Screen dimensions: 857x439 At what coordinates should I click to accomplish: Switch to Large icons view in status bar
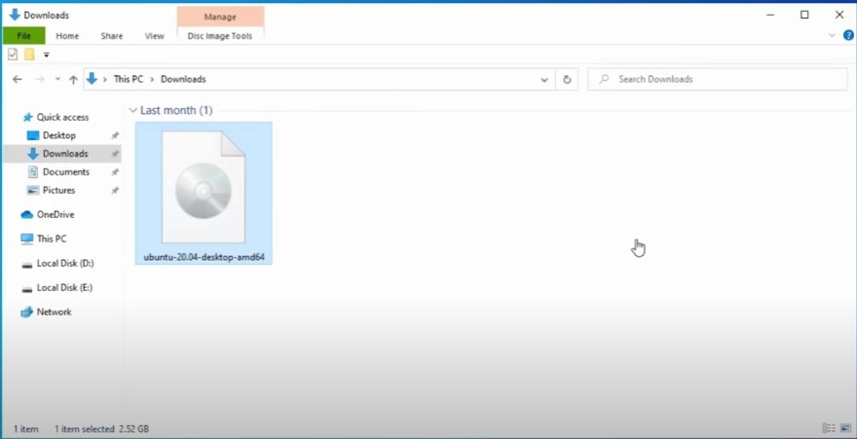845,428
